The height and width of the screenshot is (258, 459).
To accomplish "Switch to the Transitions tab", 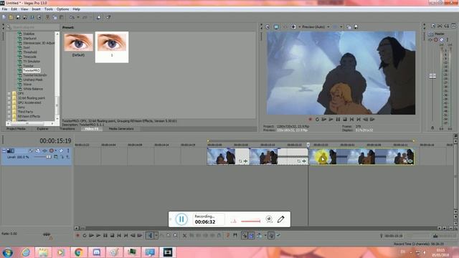I will [67, 129].
